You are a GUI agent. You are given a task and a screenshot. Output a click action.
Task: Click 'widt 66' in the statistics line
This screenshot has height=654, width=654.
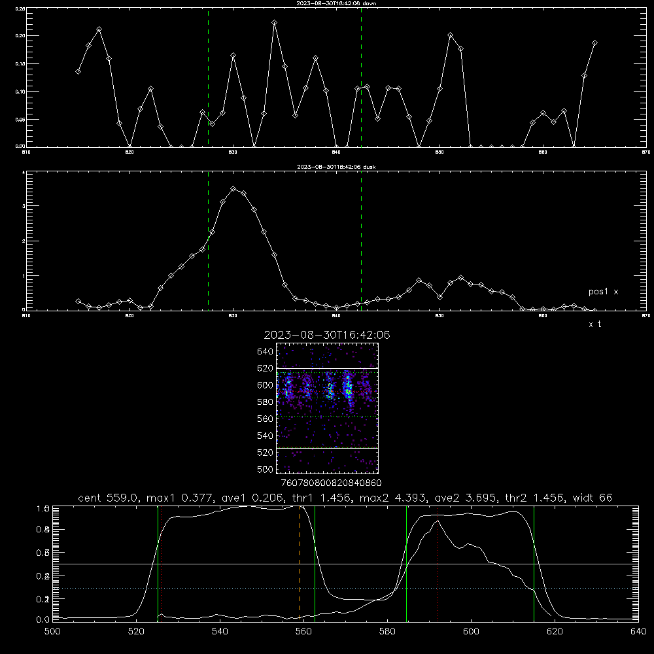(593, 498)
